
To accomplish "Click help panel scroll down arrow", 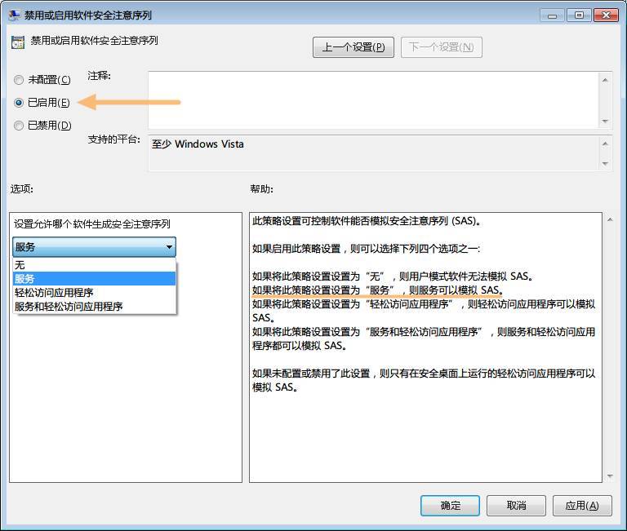I will tap(610, 476).
